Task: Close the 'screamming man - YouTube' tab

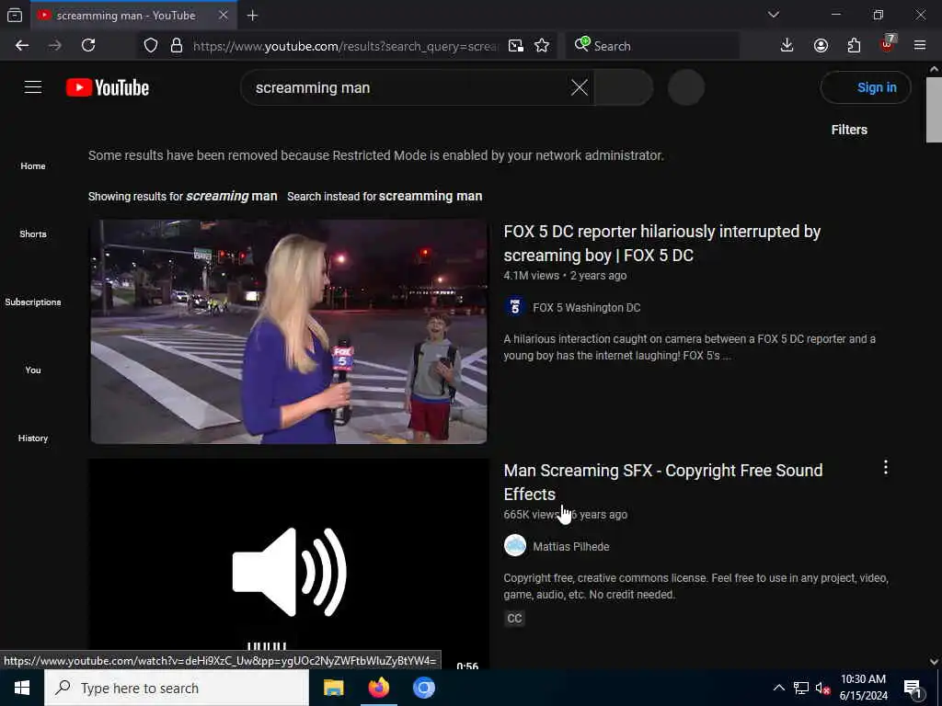Action: pos(224,15)
